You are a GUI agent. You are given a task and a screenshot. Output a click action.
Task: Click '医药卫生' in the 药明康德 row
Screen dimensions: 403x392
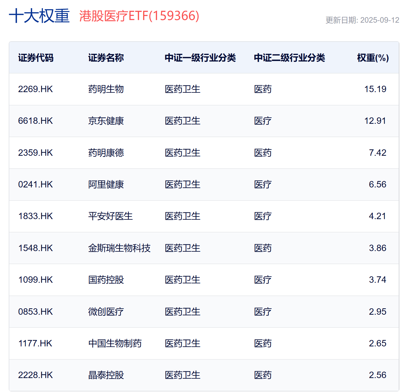coord(183,153)
